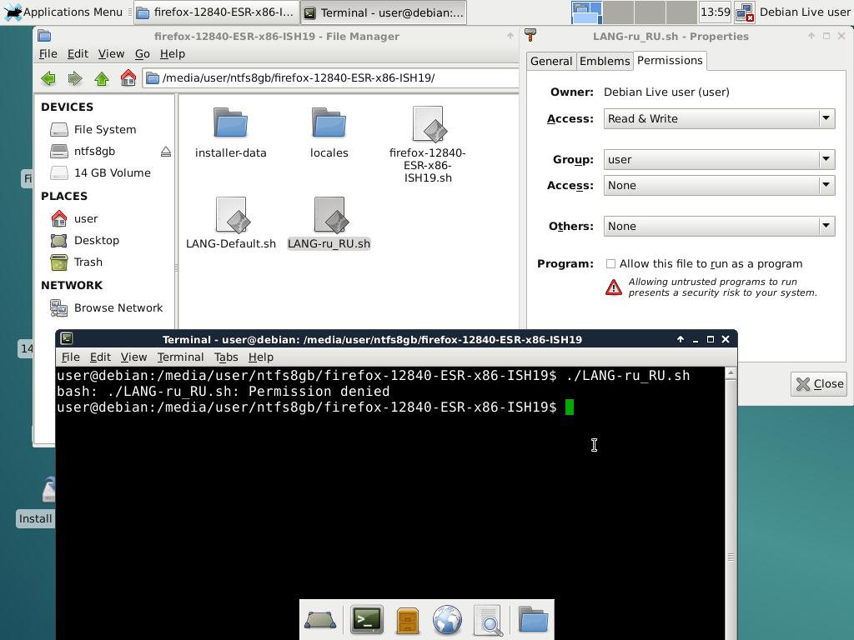854x640 pixels.
Task: Allow this file to run as program
Action: (611, 264)
